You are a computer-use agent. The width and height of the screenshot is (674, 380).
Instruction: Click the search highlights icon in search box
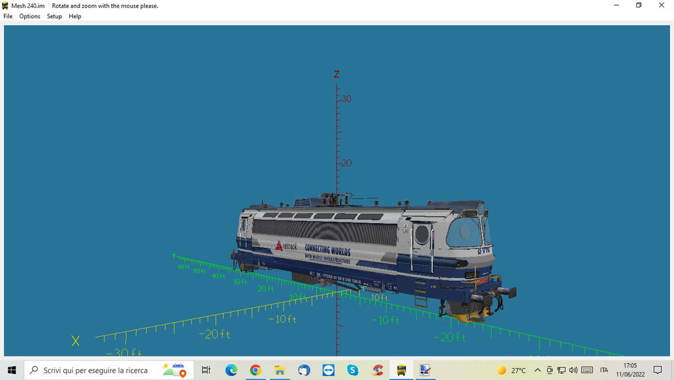point(174,370)
